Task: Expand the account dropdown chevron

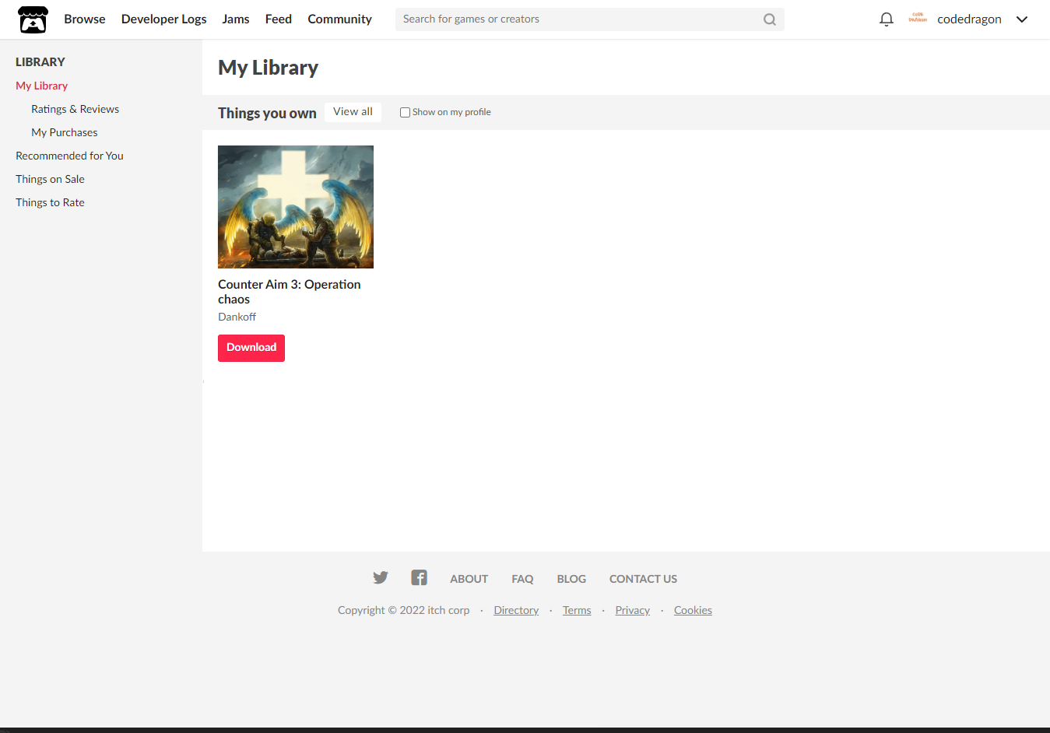Action: tap(1022, 19)
